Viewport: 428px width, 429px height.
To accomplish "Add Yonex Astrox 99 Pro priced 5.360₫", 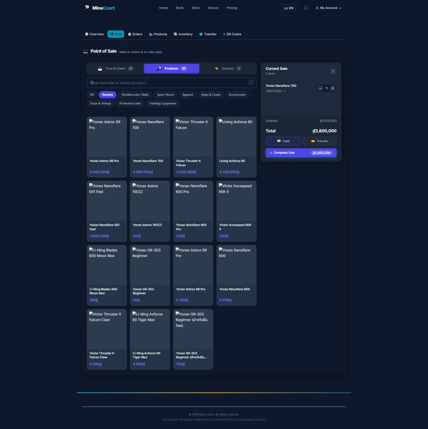I will 193,275.
